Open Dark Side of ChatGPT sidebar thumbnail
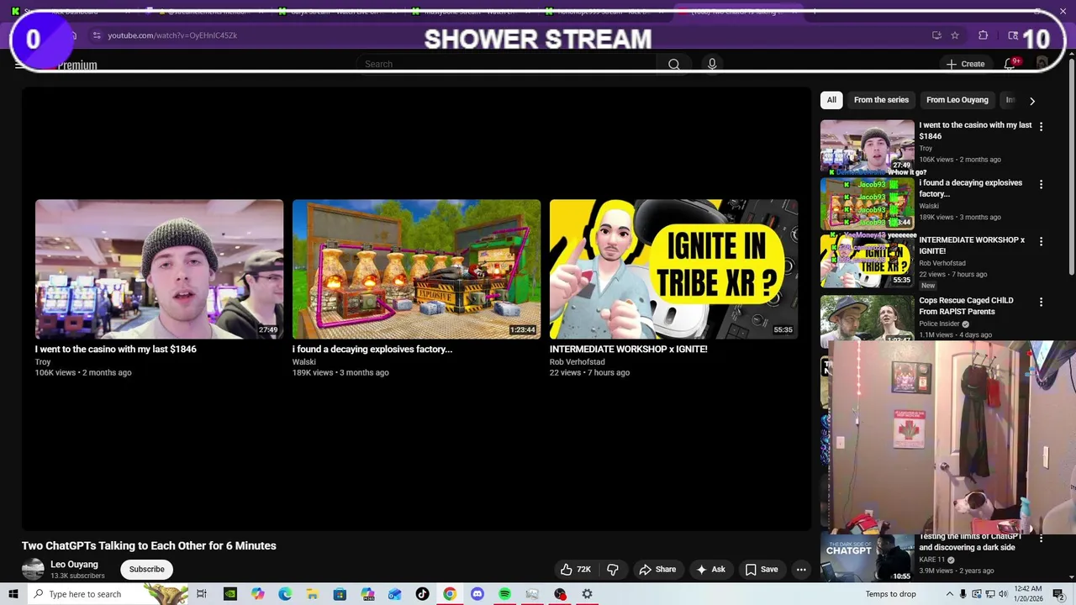 (867, 558)
